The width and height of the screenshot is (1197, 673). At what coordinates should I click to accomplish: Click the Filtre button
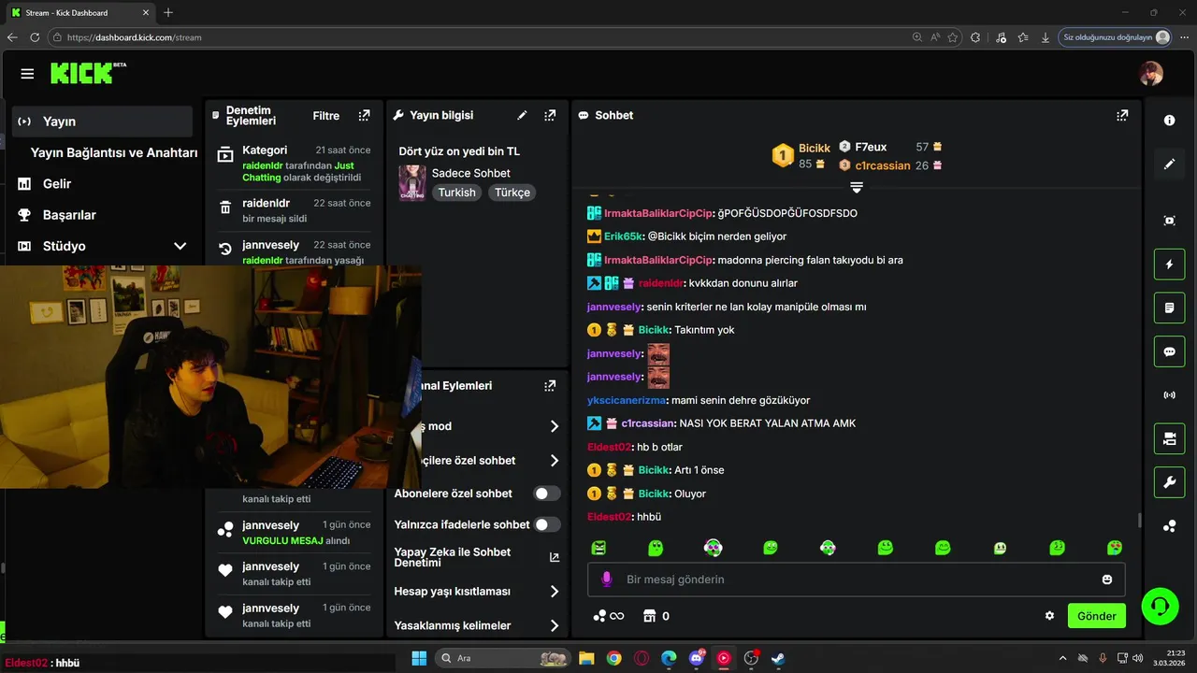click(326, 116)
